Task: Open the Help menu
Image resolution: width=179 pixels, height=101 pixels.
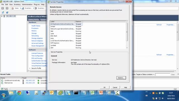Action: click(43, 4)
